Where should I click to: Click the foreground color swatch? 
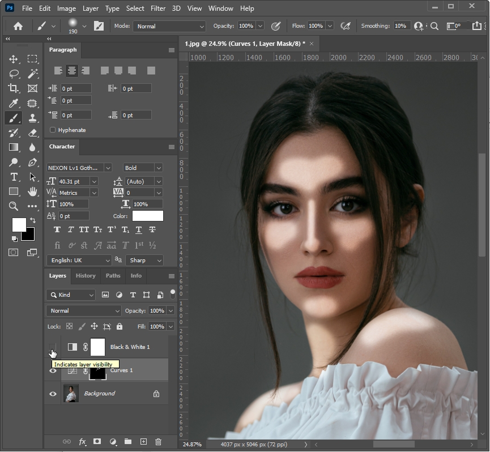19,225
